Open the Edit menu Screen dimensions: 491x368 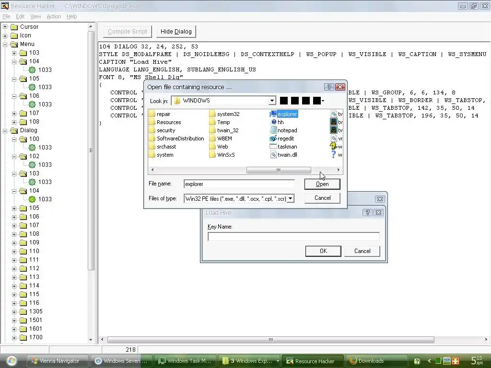[20, 16]
